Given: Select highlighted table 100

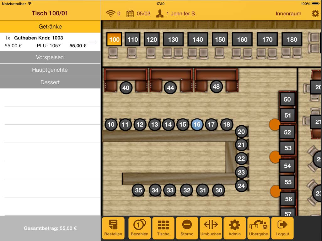Looking at the screenshot, I should point(114,39).
